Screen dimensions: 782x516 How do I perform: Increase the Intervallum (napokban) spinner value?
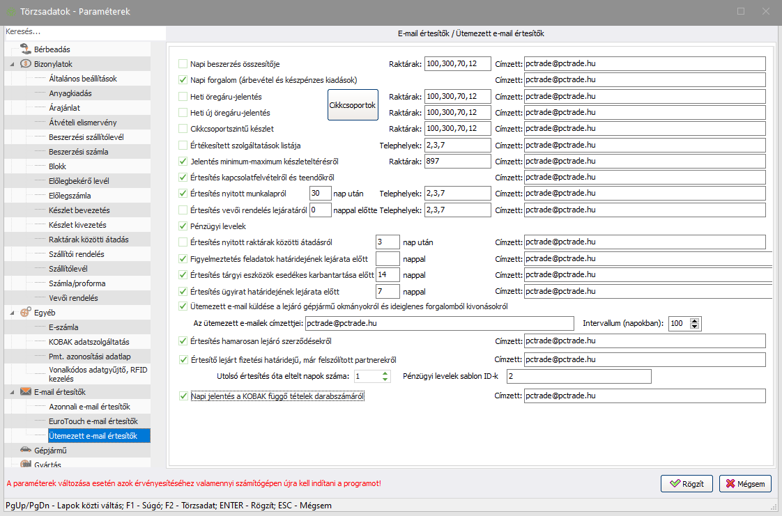point(695,320)
